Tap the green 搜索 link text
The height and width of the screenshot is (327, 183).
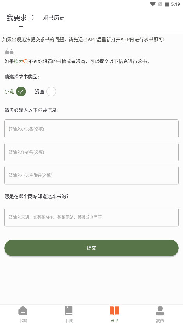19,61
